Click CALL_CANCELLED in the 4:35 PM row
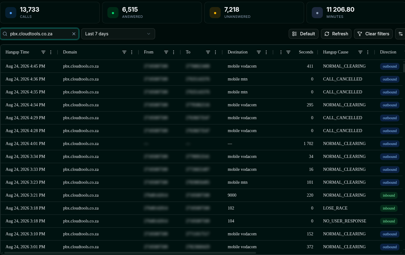The height and width of the screenshot is (255, 405). pyautogui.click(x=343, y=92)
